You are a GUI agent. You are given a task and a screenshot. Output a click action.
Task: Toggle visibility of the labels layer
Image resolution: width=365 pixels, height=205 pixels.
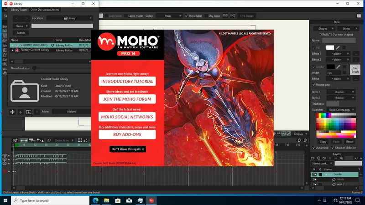click(314, 179)
